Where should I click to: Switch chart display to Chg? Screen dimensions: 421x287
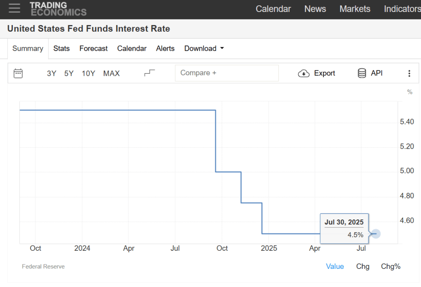pyautogui.click(x=363, y=266)
